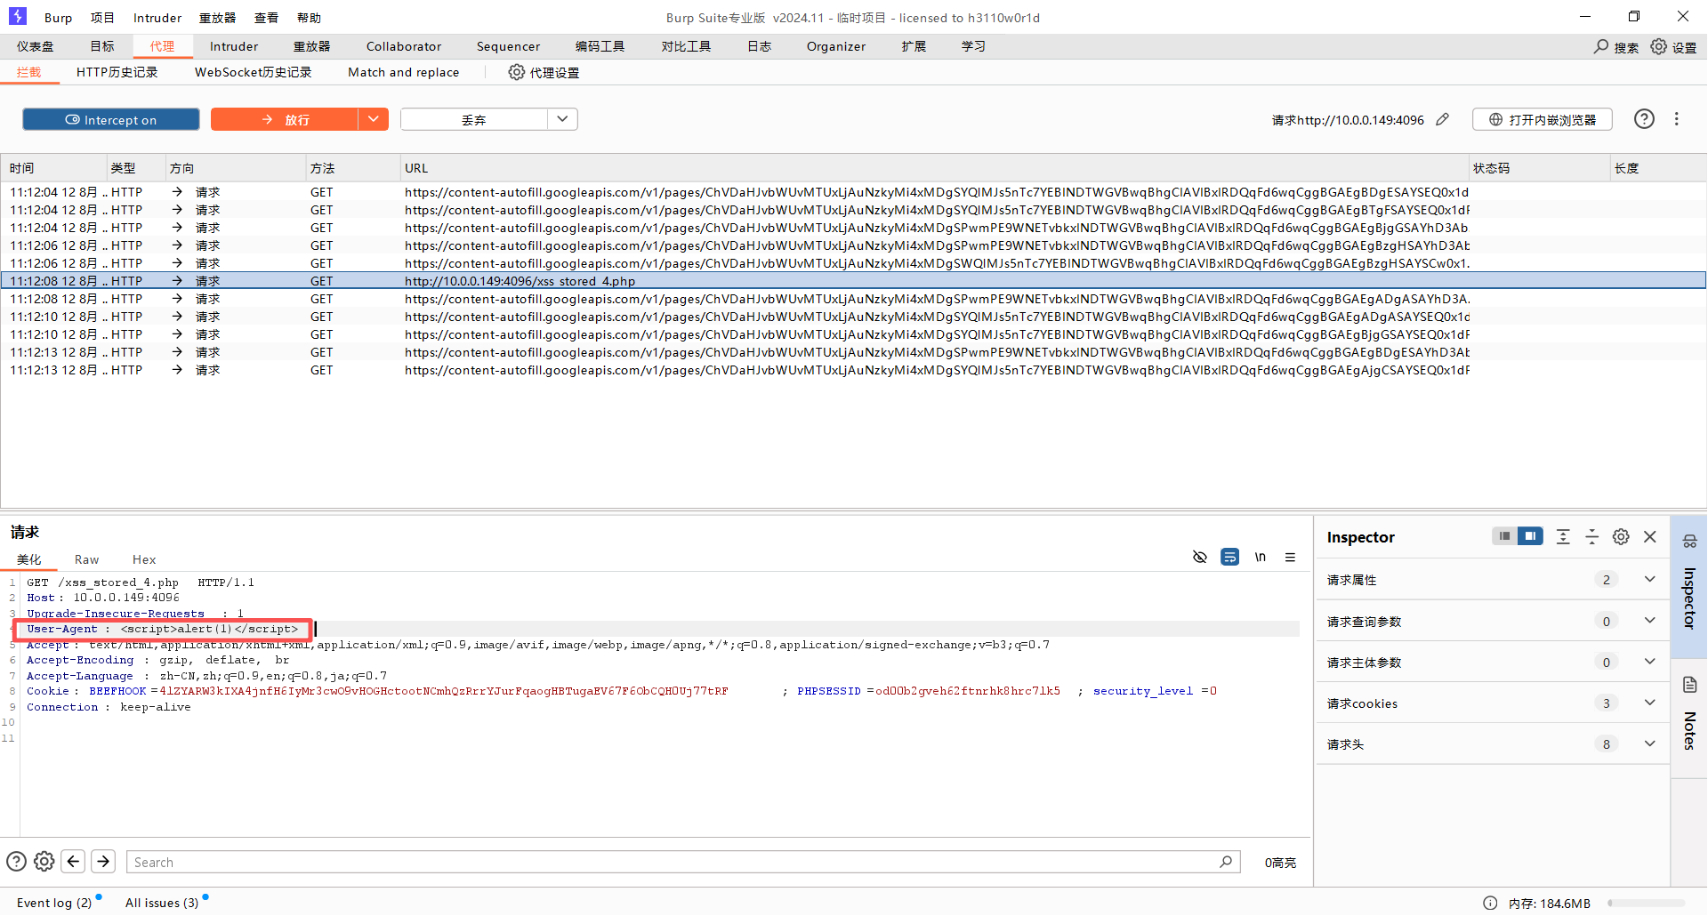Click the help icon beside the request search bar
The image size is (1708, 916).
click(16, 861)
